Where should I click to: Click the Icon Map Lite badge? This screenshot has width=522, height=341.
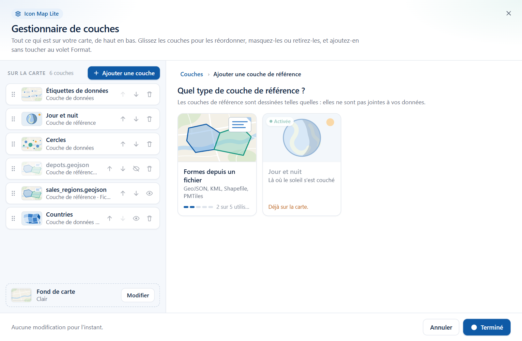pos(37,14)
